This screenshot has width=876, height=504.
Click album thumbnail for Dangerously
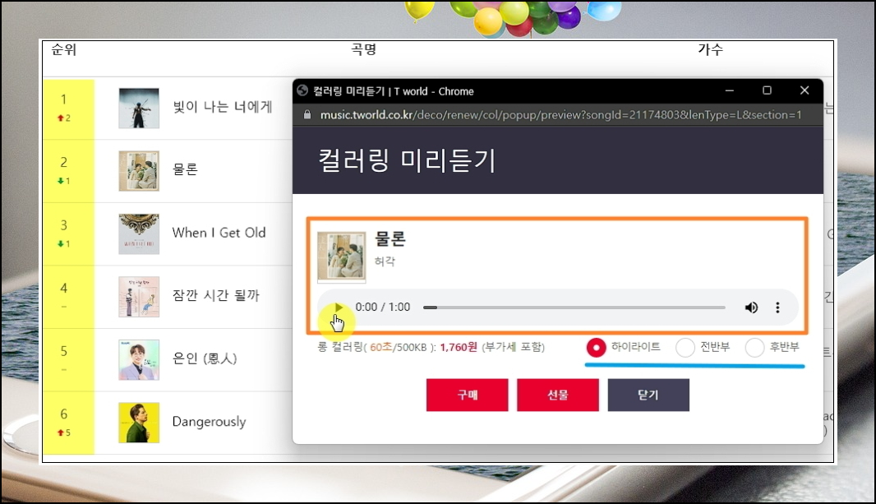point(139,423)
